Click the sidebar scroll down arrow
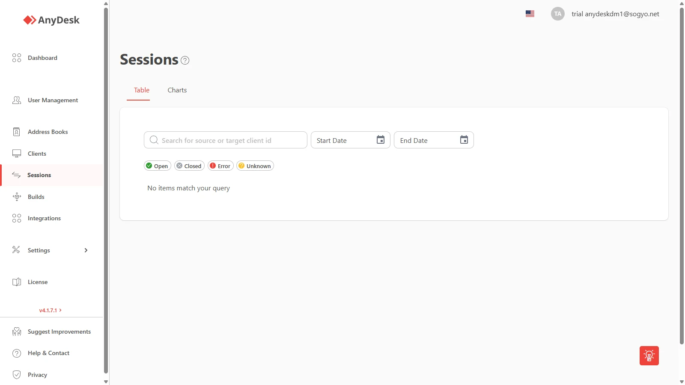685x385 pixels. pos(106,382)
